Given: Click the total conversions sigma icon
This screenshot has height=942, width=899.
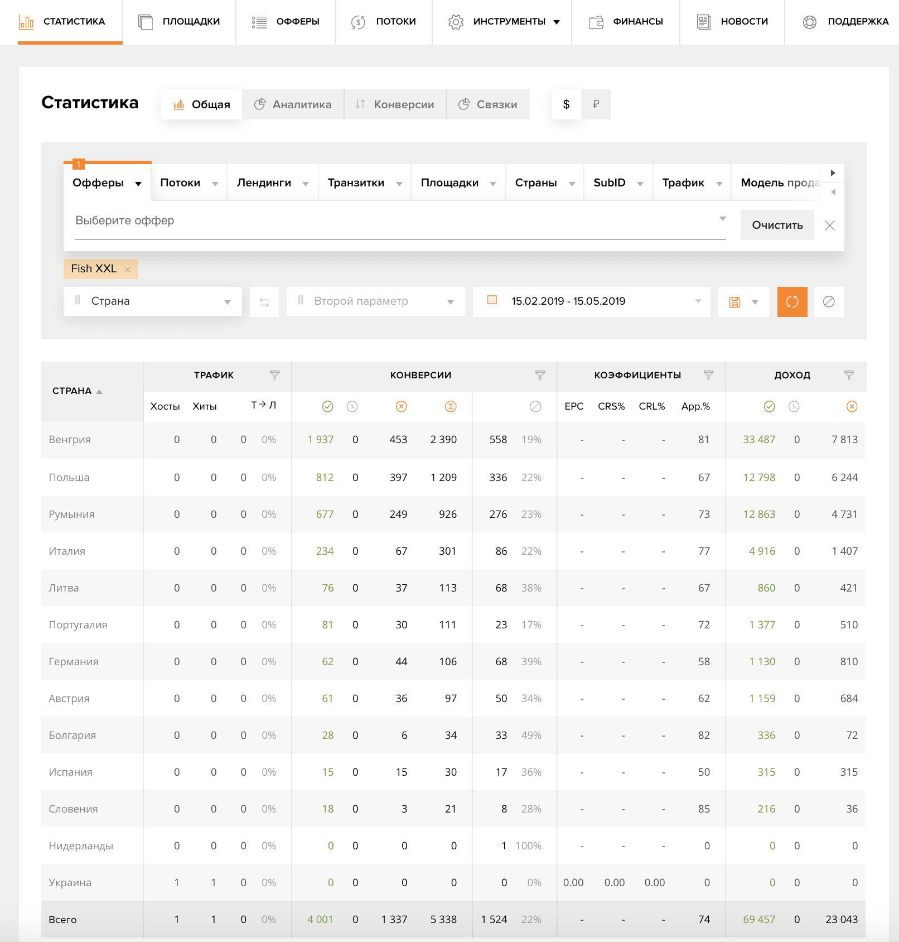Looking at the screenshot, I should point(451,407).
